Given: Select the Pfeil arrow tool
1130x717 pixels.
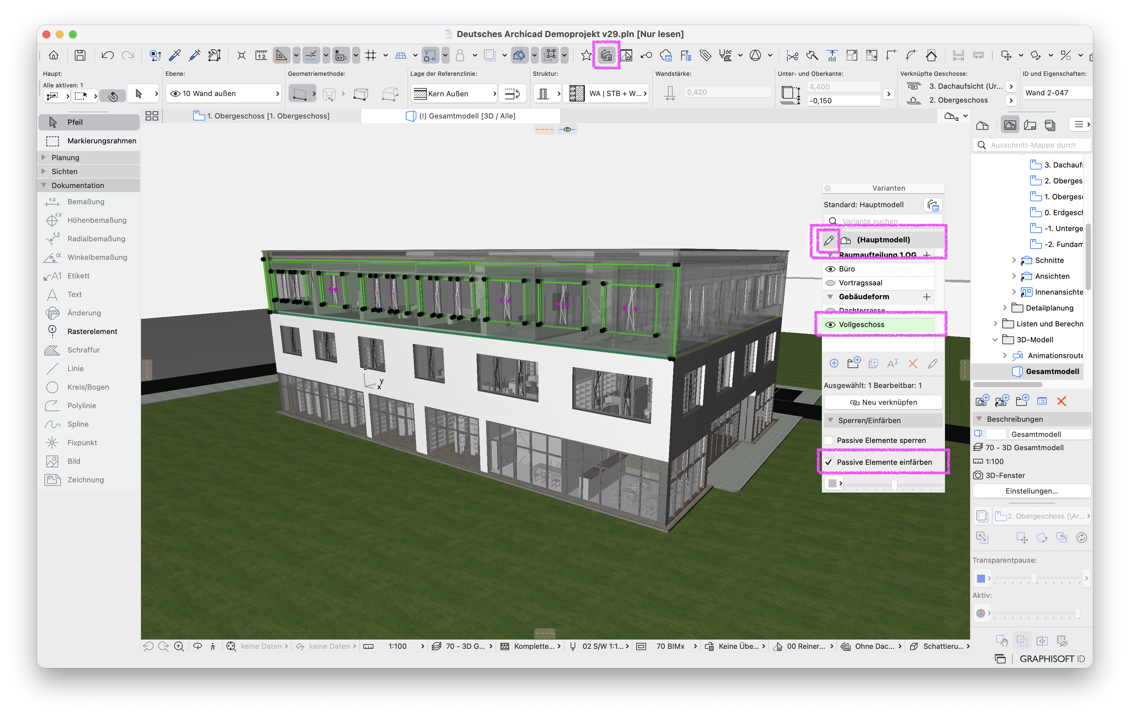Looking at the screenshot, I should coord(89,122).
